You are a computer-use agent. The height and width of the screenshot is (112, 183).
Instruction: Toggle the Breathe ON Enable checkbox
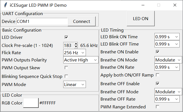pos(158,52)
